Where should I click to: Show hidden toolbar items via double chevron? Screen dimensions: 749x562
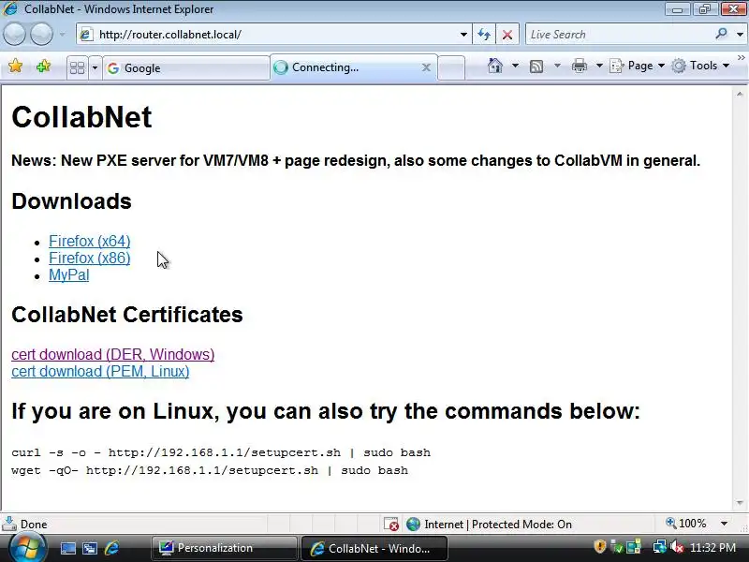[741, 57]
